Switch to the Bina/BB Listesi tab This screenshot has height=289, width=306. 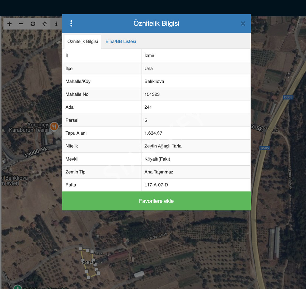tap(121, 41)
